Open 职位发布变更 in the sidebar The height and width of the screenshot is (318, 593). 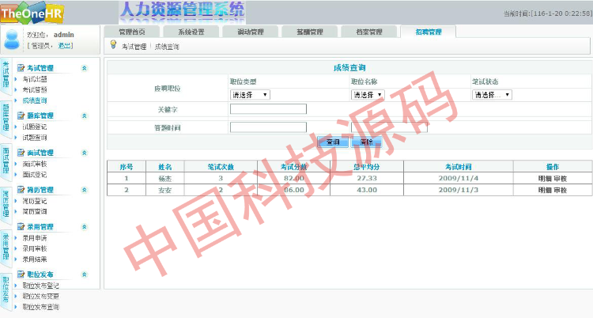click(x=41, y=296)
